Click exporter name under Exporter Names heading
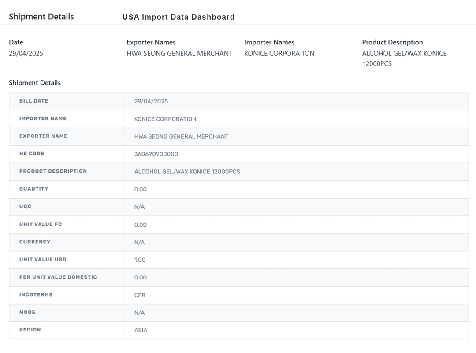Image resolution: width=476 pixels, height=353 pixels. point(179,53)
